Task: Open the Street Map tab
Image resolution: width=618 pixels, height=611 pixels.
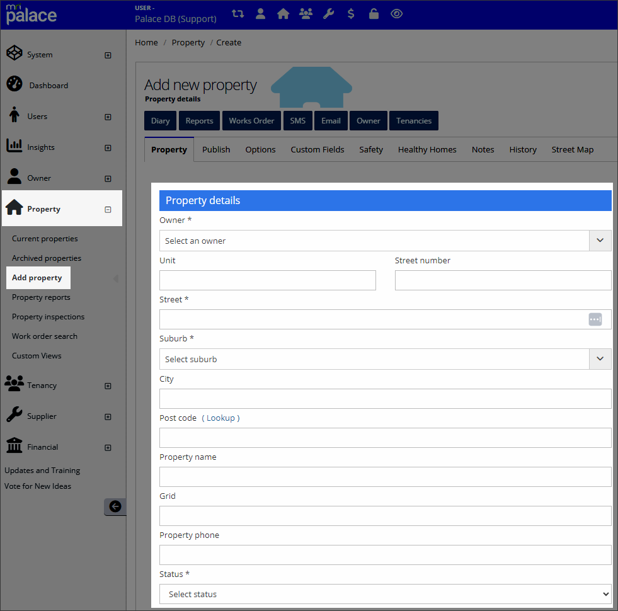Action: pos(572,150)
